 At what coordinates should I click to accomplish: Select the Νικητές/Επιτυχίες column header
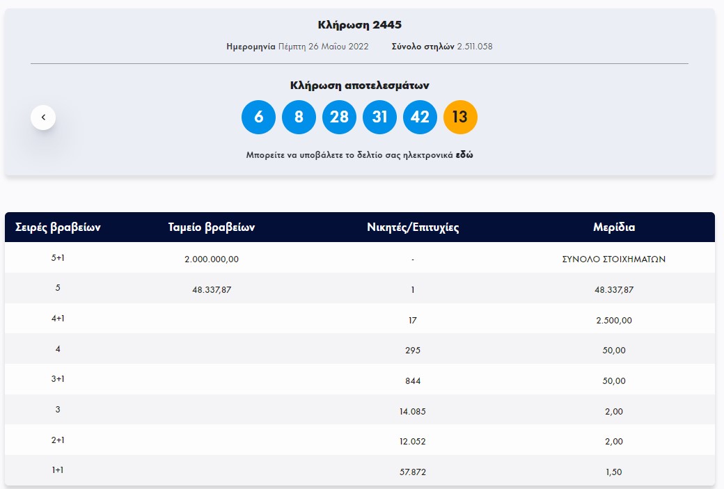(x=412, y=227)
